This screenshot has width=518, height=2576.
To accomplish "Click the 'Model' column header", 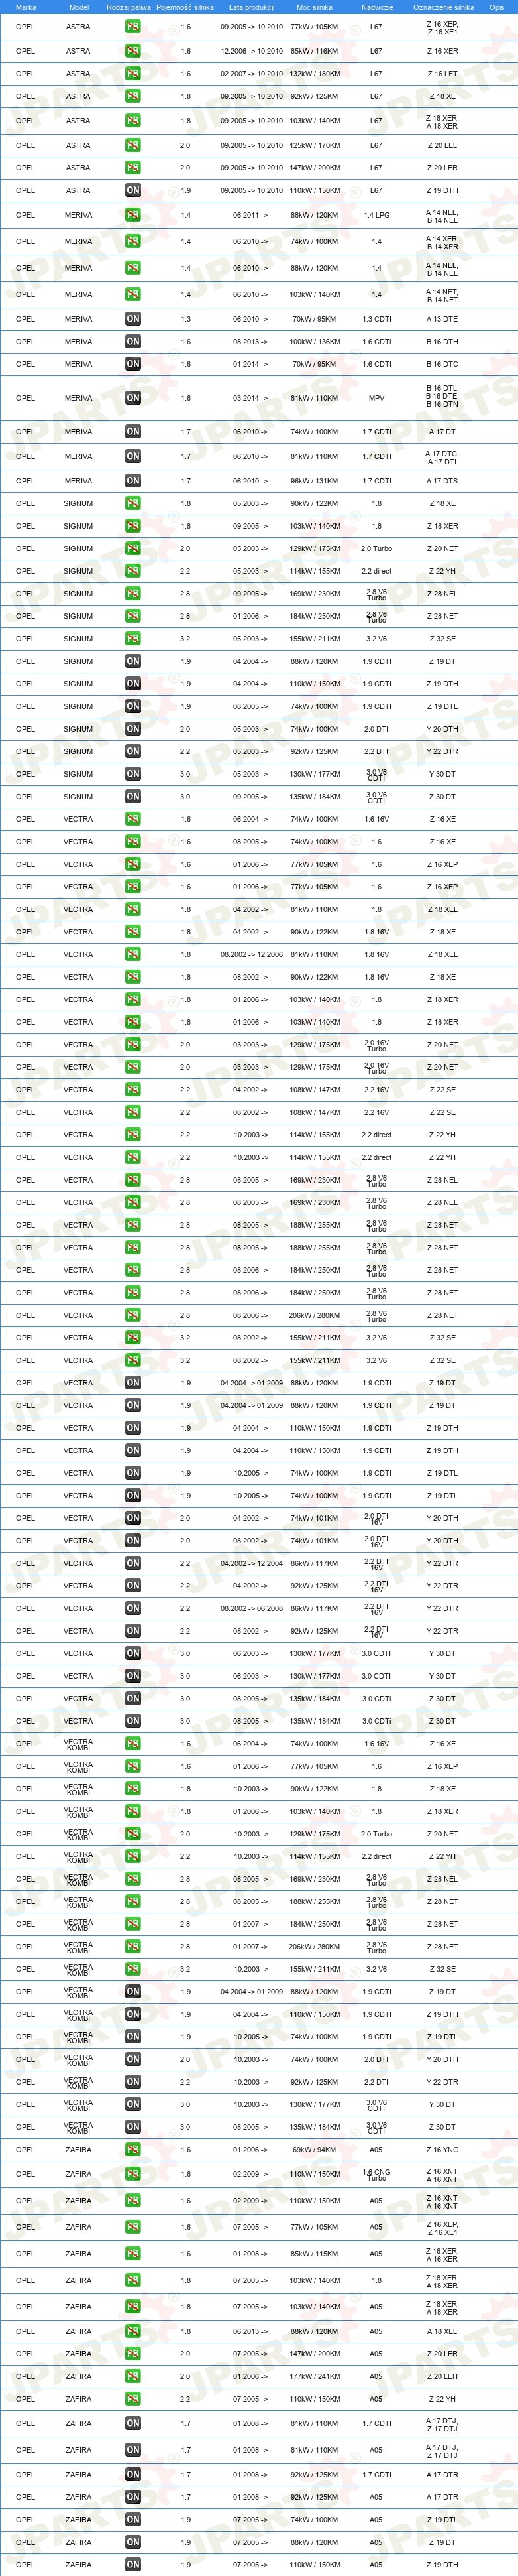I will [78, 7].
